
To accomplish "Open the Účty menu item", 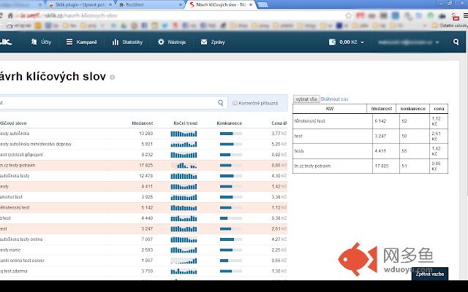I will [x=41, y=42].
